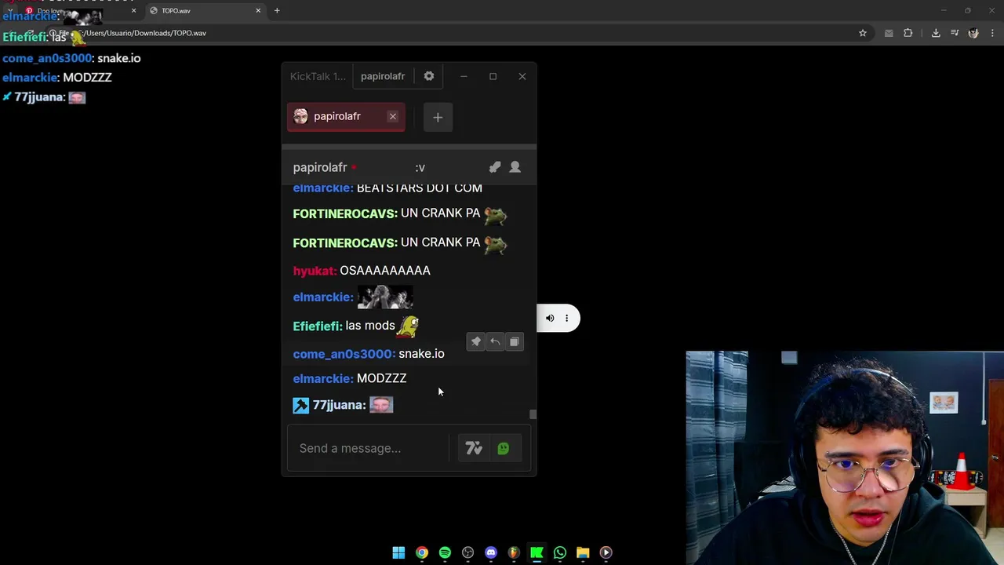Open Chrome media controls icon
The image size is (1004, 565).
(x=955, y=33)
